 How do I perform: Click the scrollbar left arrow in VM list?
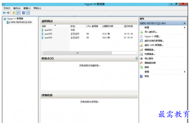(x=42, y=53)
